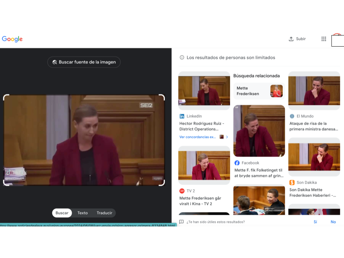Open the Ataque de risa El Mundo result
344x258 pixels.
314,126
